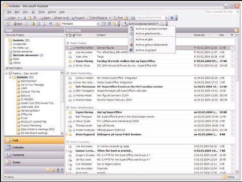The height and width of the screenshot is (182, 242).
Task: Toggle flag on Bob Thompson Wednesday message
Action: 232,117
